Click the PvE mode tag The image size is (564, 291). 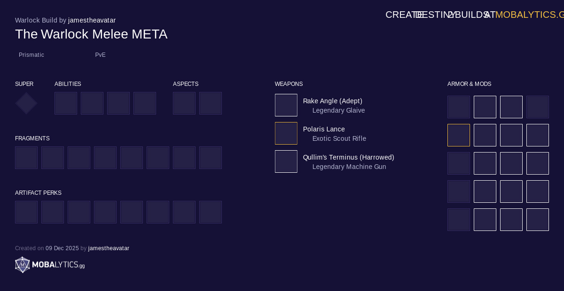pyautogui.click(x=100, y=55)
